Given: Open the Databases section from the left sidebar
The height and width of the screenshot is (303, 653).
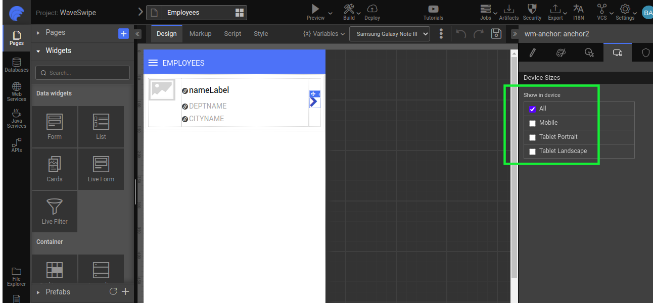Looking at the screenshot, I should click(x=16, y=65).
